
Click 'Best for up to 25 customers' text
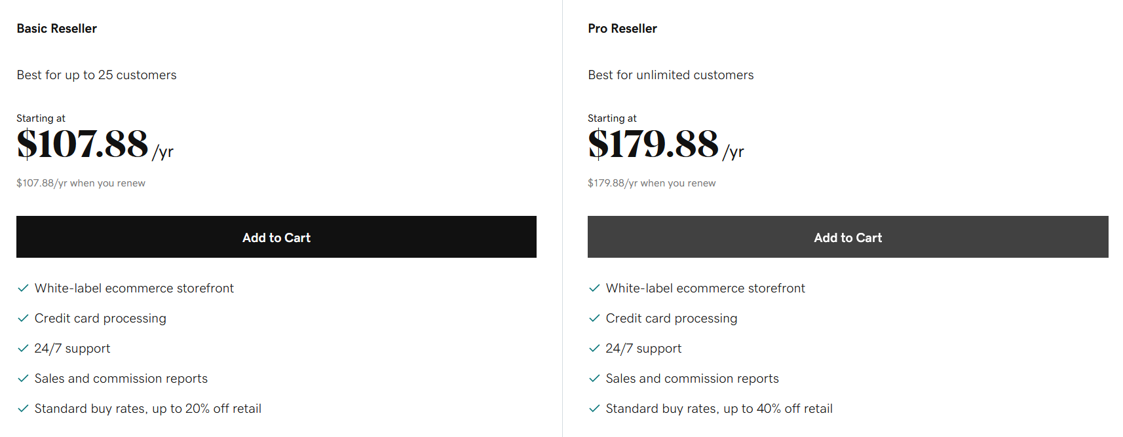[97, 75]
